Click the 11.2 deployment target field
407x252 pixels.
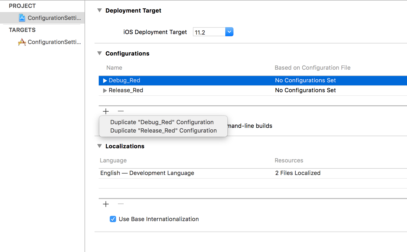pyautogui.click(x=209, y=32)
